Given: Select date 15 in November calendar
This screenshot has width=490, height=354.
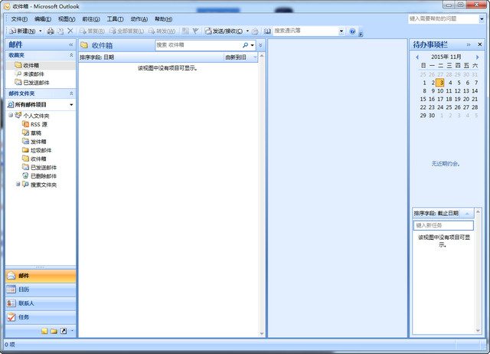Looking at the screenshot, I should [423, 99].
